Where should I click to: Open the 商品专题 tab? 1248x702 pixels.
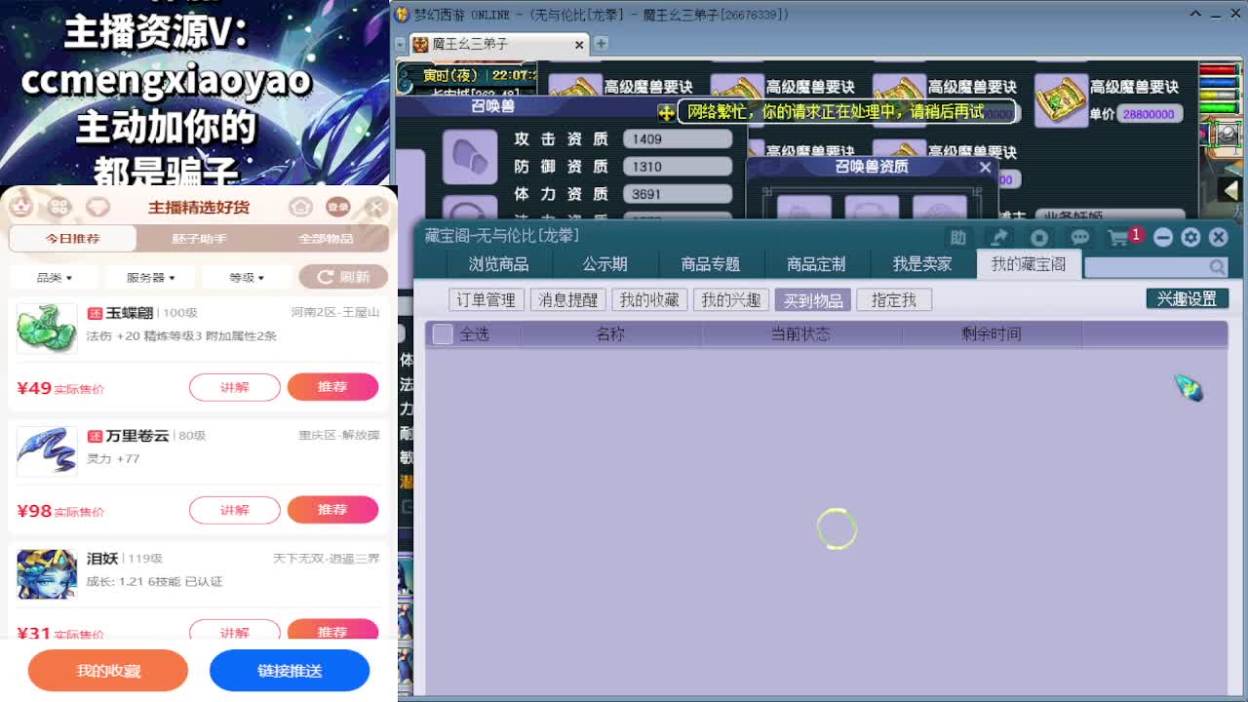point(711,264)
